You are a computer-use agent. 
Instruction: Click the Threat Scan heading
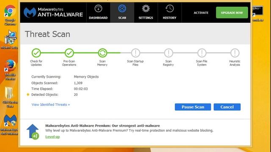point(47,34)
